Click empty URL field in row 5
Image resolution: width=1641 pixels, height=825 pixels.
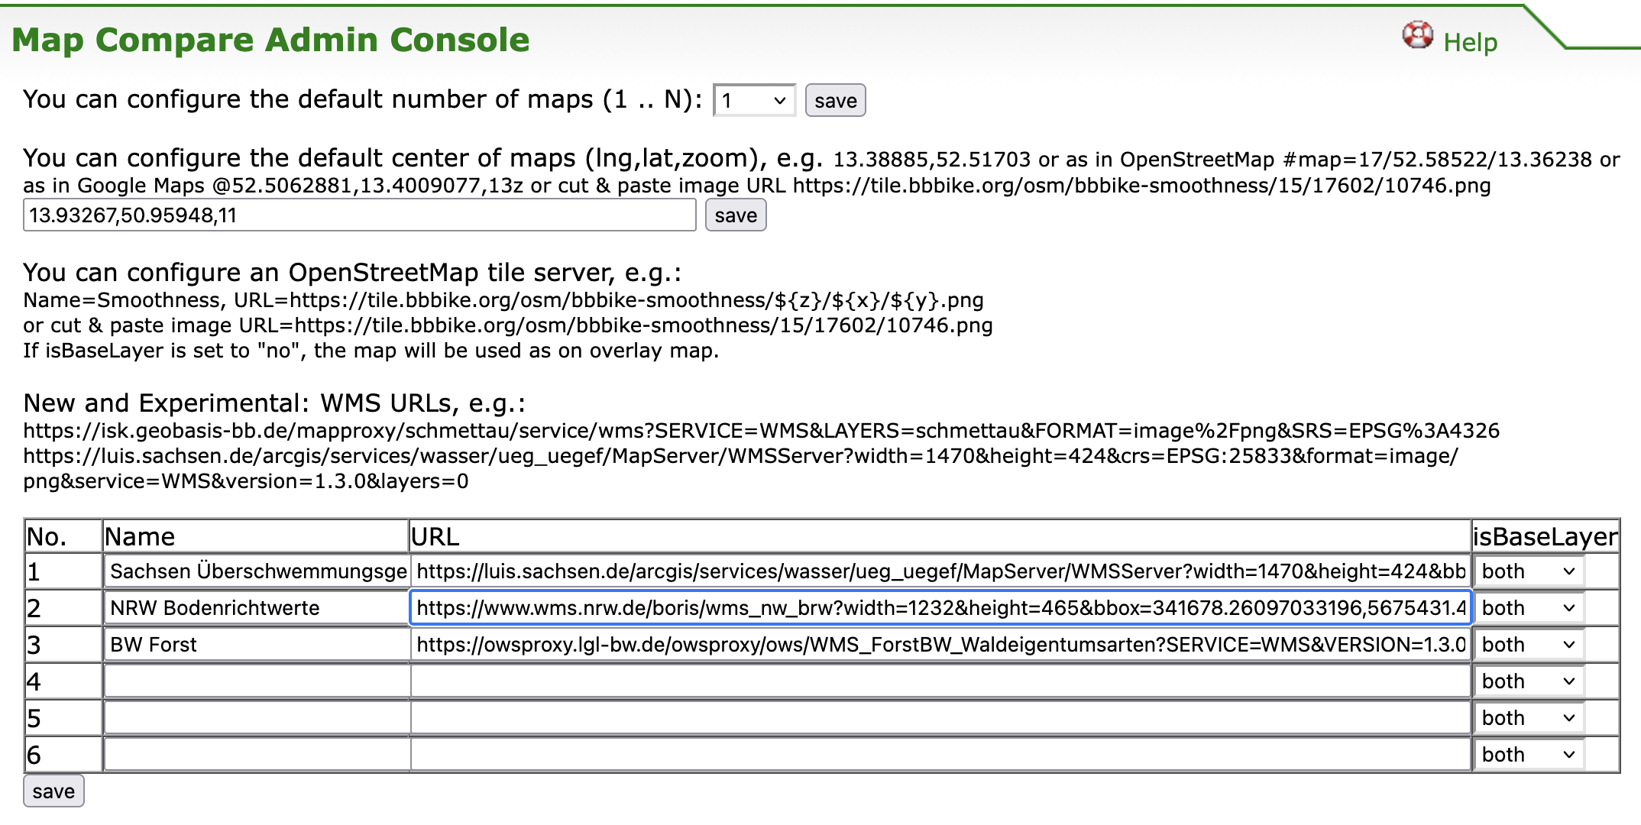click(940, 718)
